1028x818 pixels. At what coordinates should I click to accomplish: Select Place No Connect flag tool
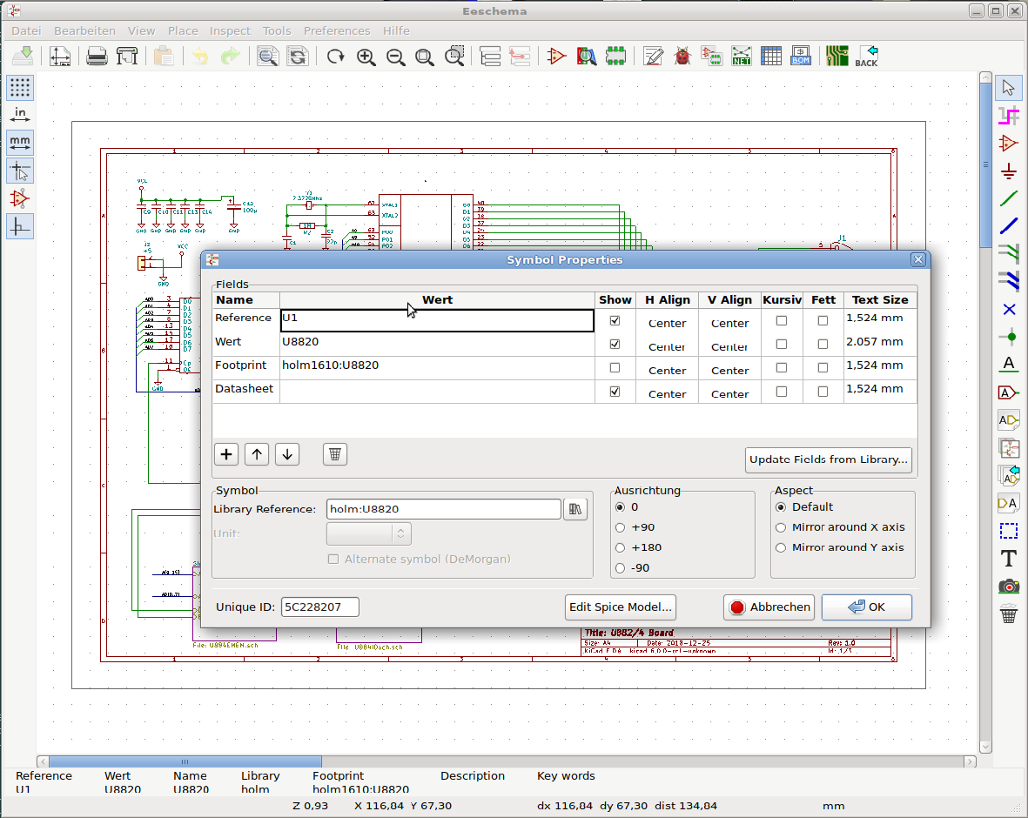tap(1008, 310)
